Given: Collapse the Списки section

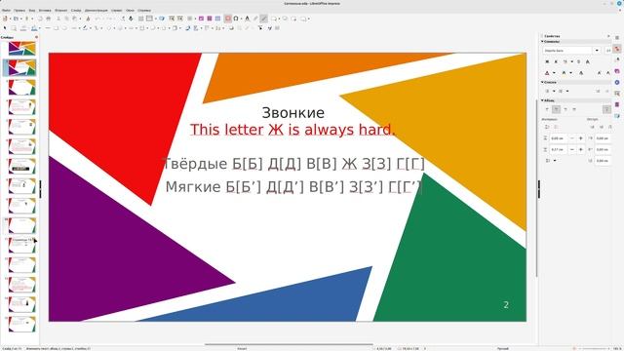Looking at the screenshot, I should coord(550,82).
